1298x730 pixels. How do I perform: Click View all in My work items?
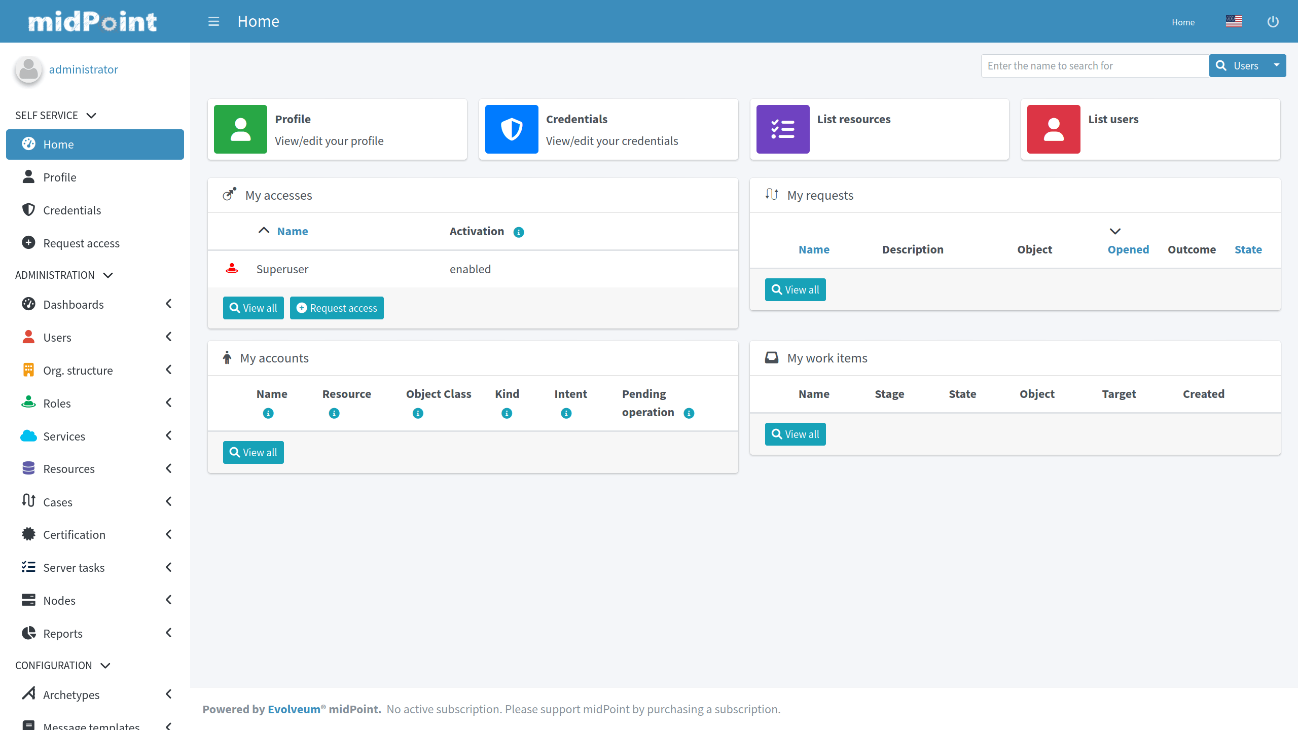[795, 434]
